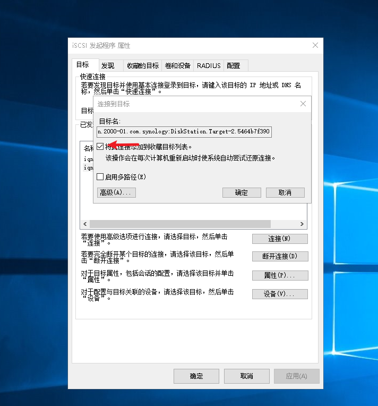This screenshot has width=378, height=406.
Task: Click the 连接(N) button
Action: click(x=280, y=239)
